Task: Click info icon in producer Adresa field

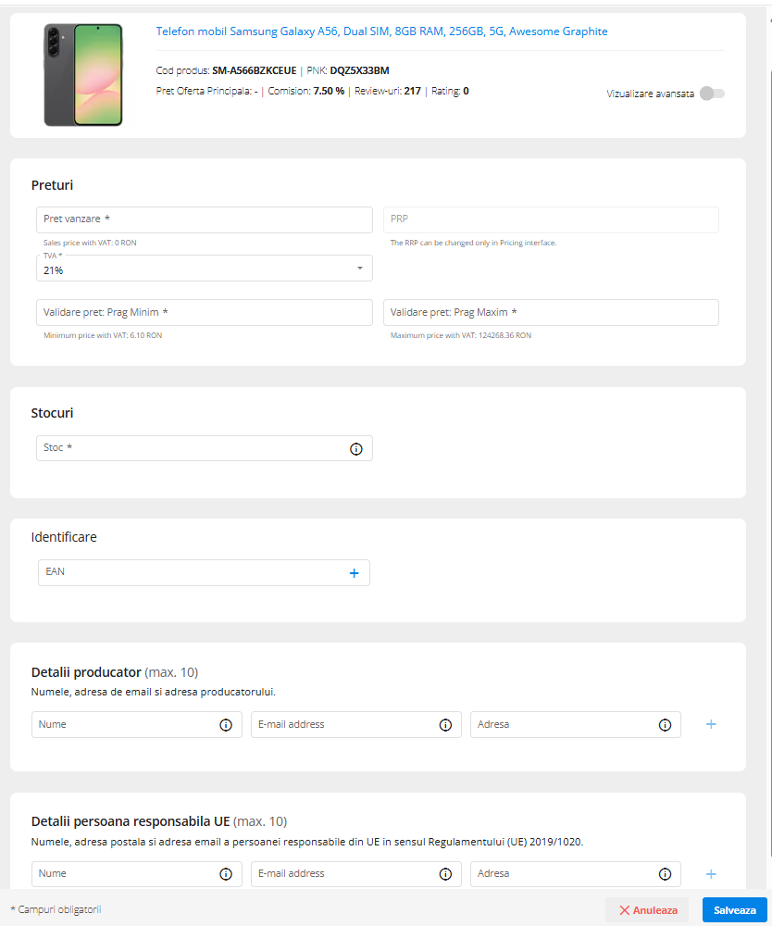Action: click(665, 725)
